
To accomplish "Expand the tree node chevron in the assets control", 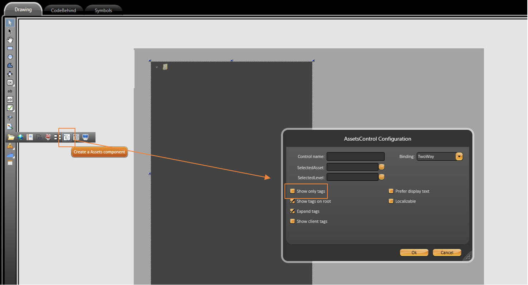I will 157,67.
